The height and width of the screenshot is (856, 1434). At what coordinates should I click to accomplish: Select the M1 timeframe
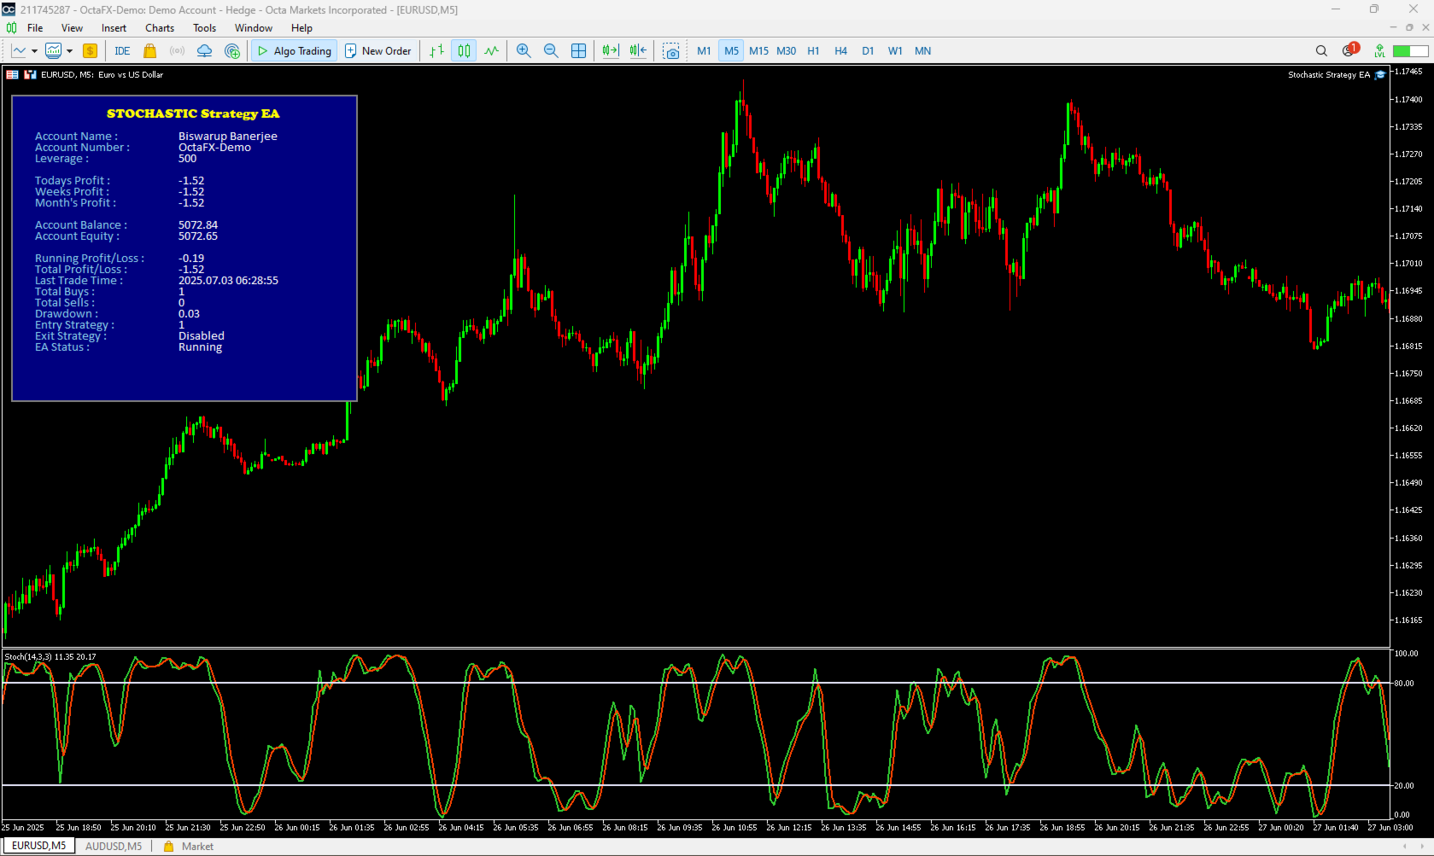coord(704,51)
